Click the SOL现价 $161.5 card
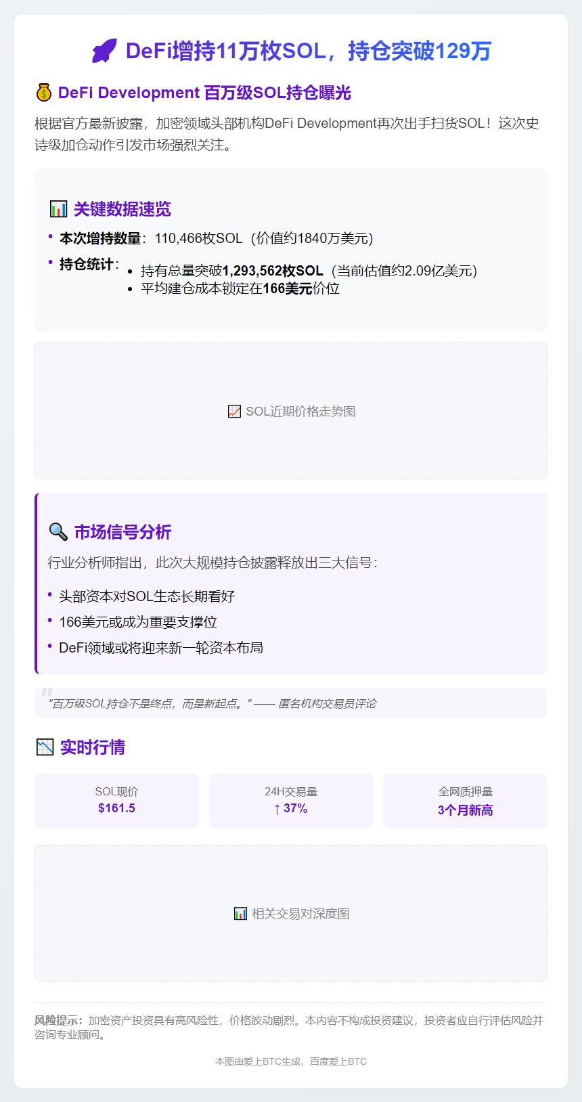This screenshot has height=1102, width=582. click(x=116, y=800)
